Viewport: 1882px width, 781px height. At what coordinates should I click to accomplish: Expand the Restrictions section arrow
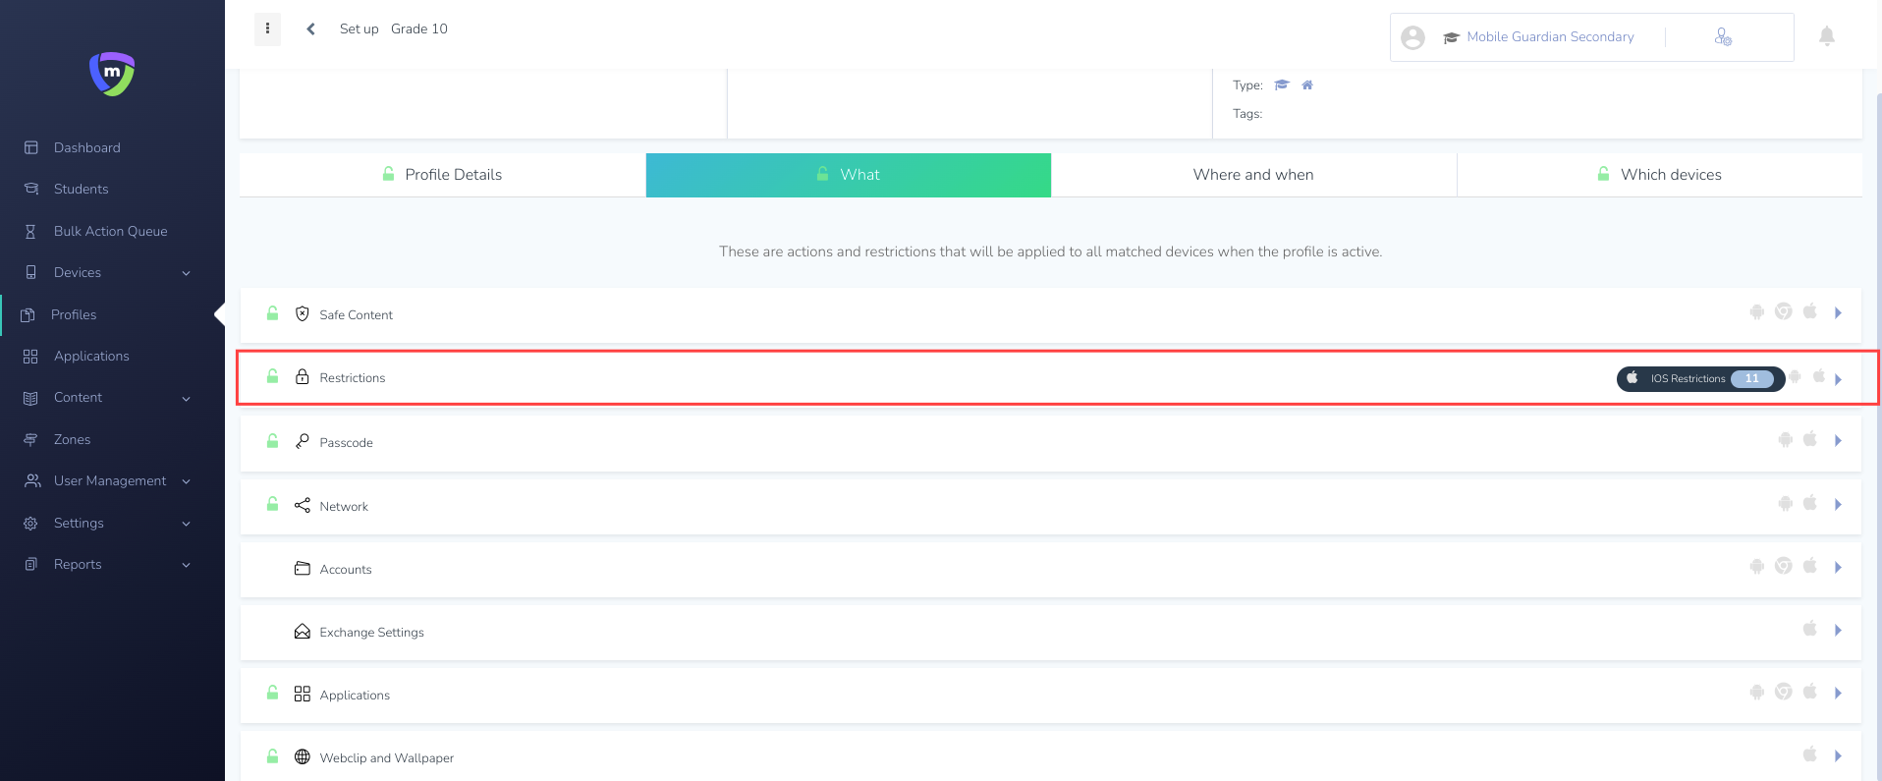[1838, 379]
